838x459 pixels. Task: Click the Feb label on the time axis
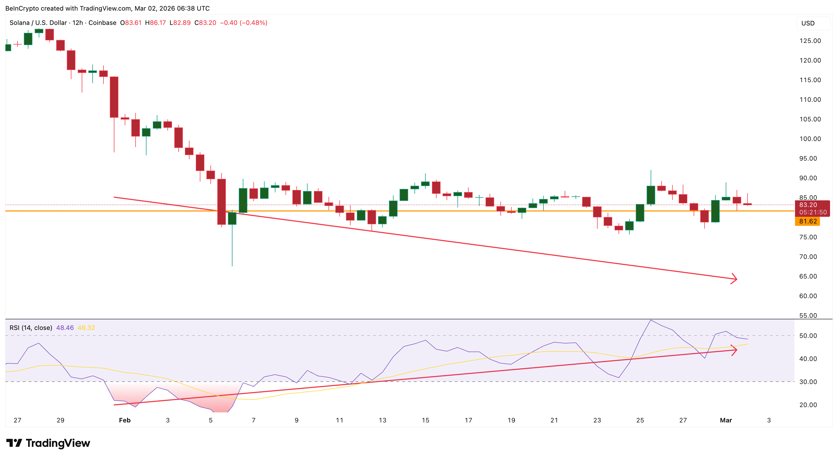click(x=125, y=420)
